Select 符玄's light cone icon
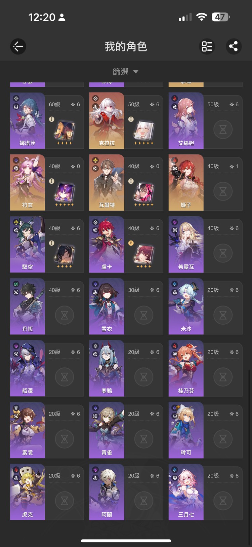This screenshot has height=547, width=252. tap(65, 192)
